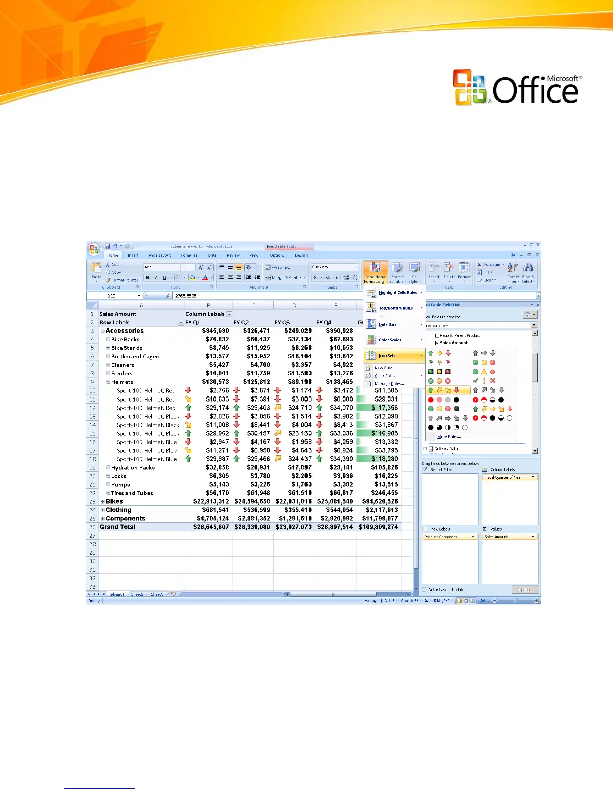Screen dimensions: 613x793
Task: Apply Underline formatting
Action: (x=164, y=277)
